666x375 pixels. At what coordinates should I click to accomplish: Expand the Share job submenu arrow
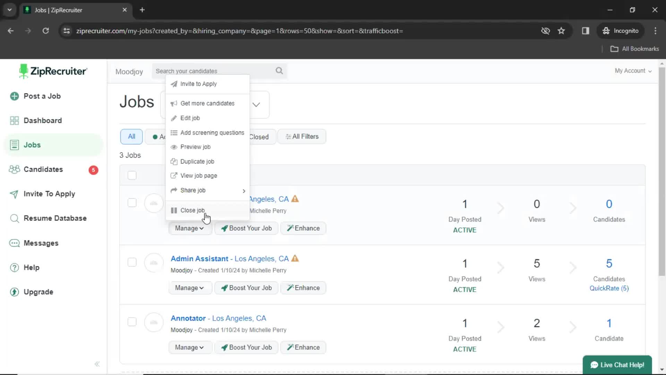[x=244, y=191]
